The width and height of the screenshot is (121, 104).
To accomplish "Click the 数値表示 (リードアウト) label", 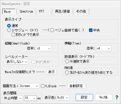I will 79,57.
